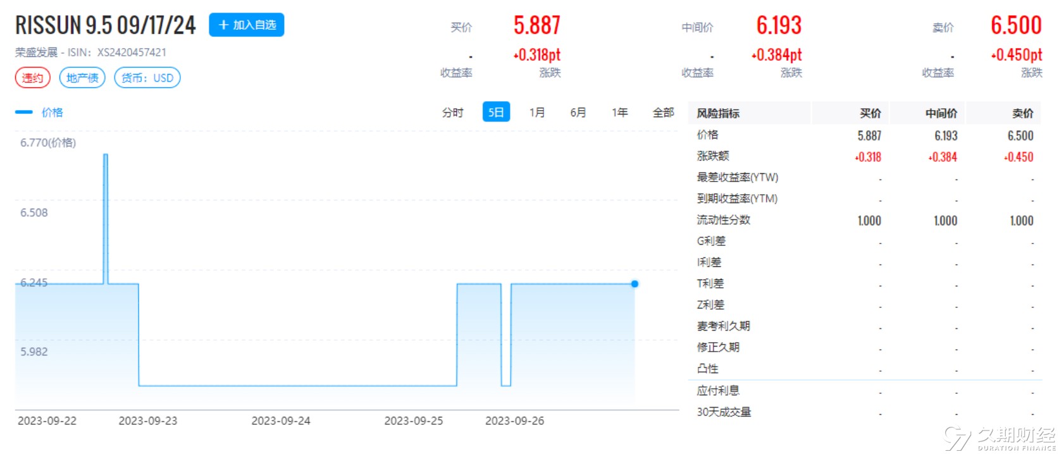Click the 久期财经 watermark logo
Viewport: 1059px width, 454px height.
1000,438
